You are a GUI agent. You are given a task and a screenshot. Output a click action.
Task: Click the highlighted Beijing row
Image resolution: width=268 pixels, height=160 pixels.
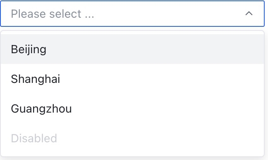pyautogui.click(x=132, y=49)
